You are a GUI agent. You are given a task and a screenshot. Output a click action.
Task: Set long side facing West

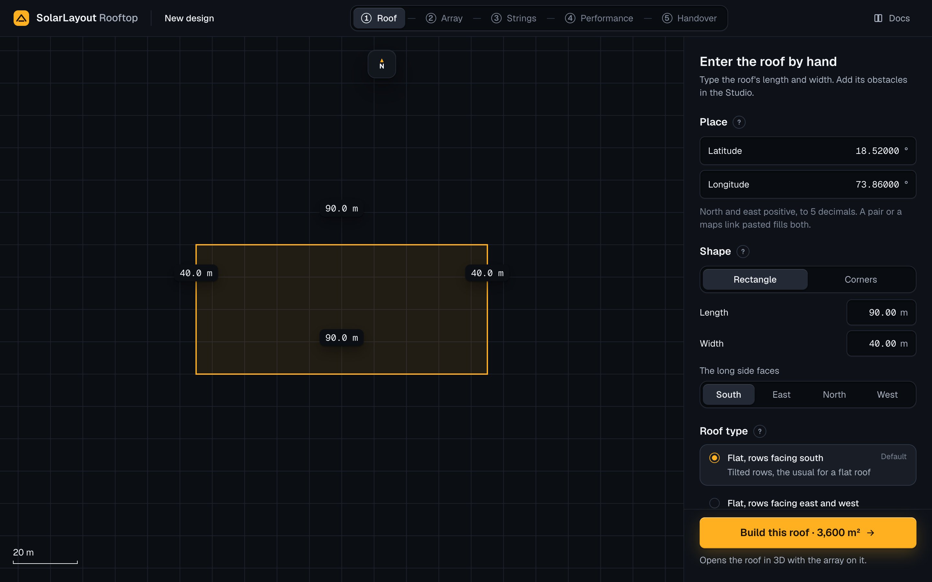tap(887, 394)
